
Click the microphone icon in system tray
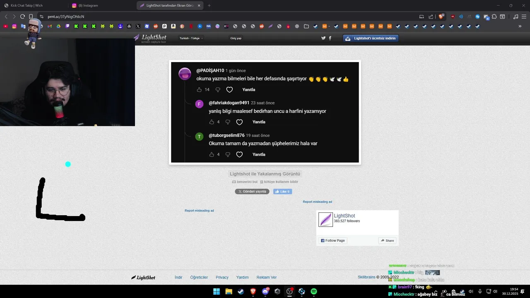480,291
